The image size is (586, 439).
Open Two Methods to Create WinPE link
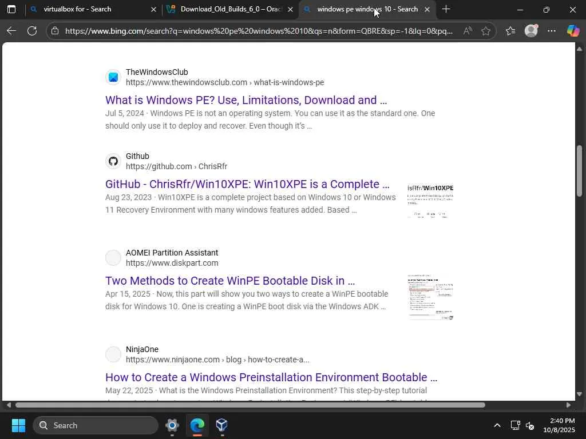click(x=230, y=281)
